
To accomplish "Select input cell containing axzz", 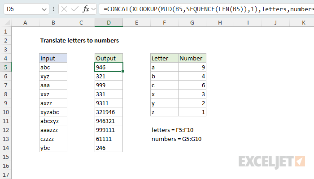I will (53, 103).
